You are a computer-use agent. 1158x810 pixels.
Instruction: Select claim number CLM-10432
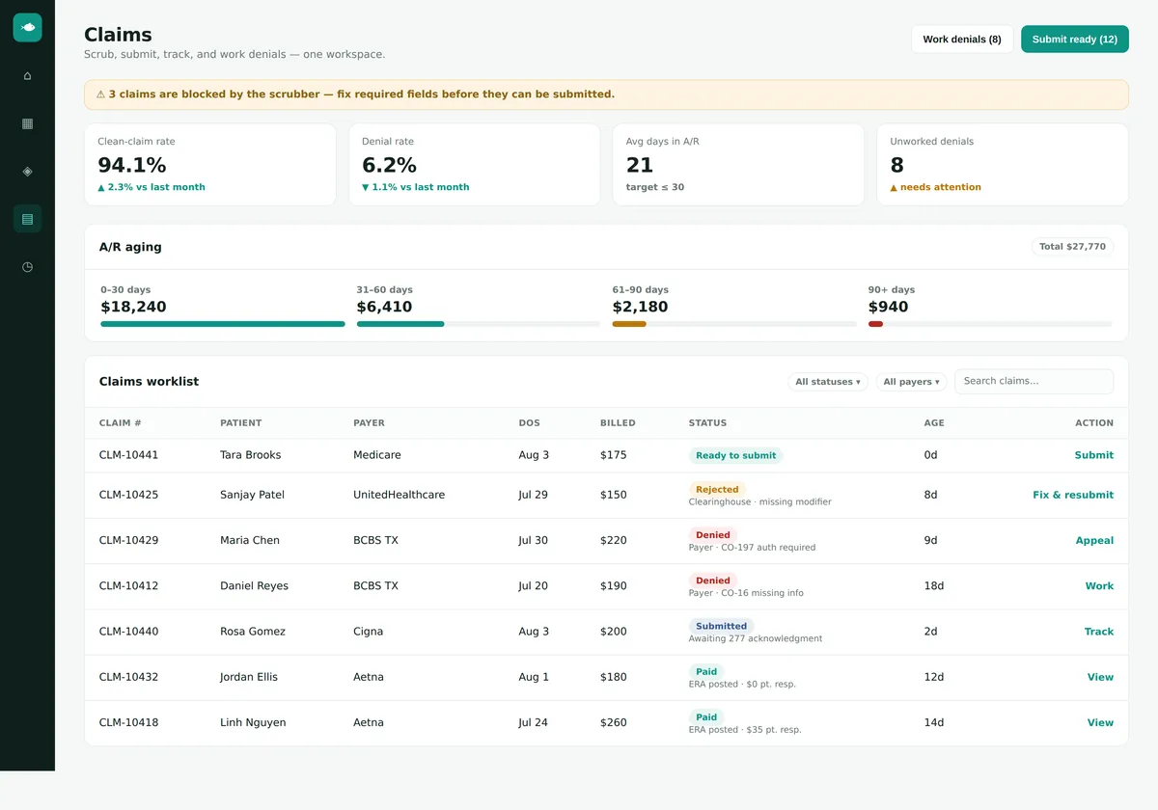point(128,677)
